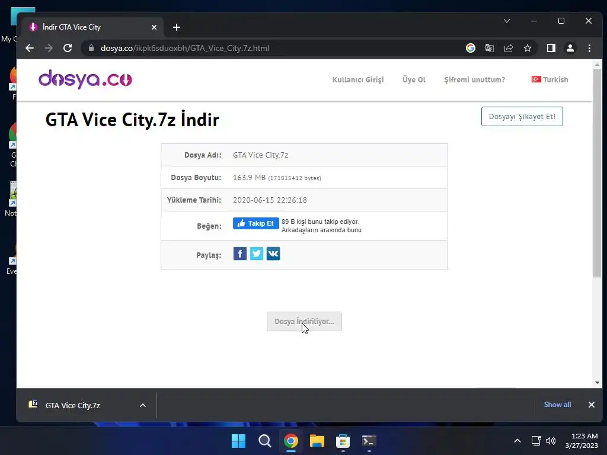Viewport: 607px width, 455px height.
Task: Open Üye Ol sign-up link
Action: click(414, 80)
